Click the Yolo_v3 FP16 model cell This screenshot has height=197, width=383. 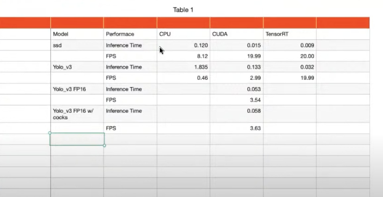tap(77, 89)
